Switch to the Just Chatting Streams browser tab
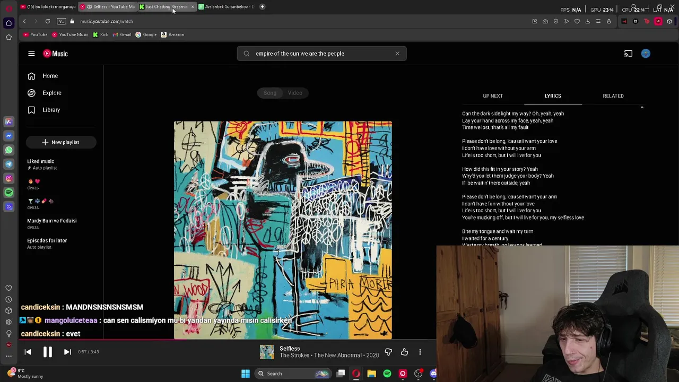The image size is (679, 382). [x=165, y=7]
